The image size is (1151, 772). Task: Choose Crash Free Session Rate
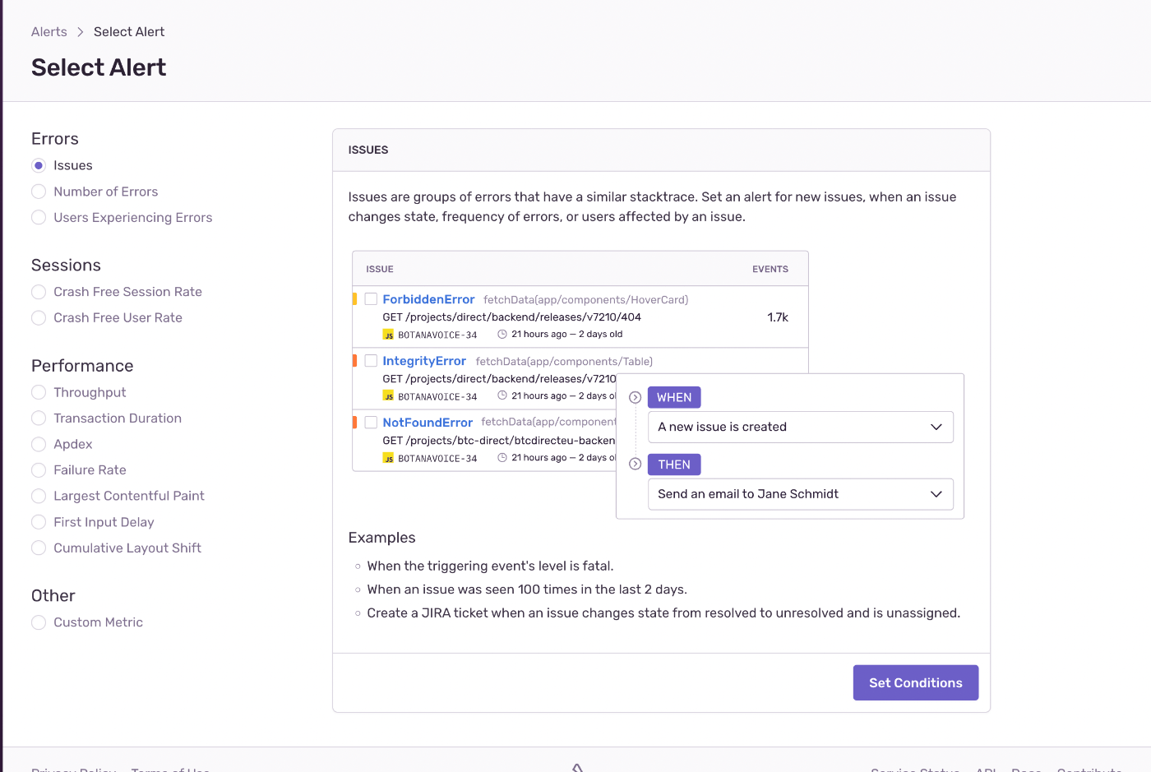pos(39,292)
